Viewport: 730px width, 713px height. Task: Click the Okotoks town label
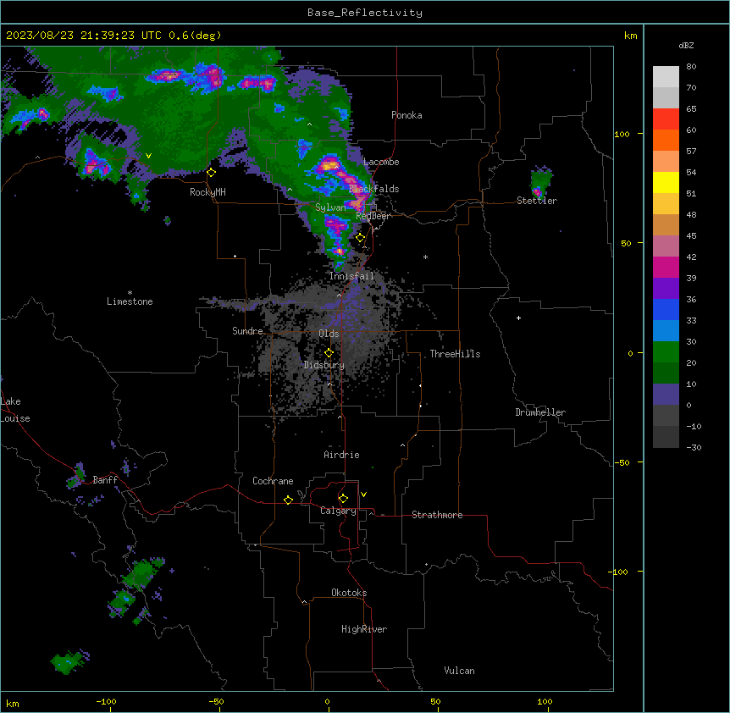click(x=349, y=593)
